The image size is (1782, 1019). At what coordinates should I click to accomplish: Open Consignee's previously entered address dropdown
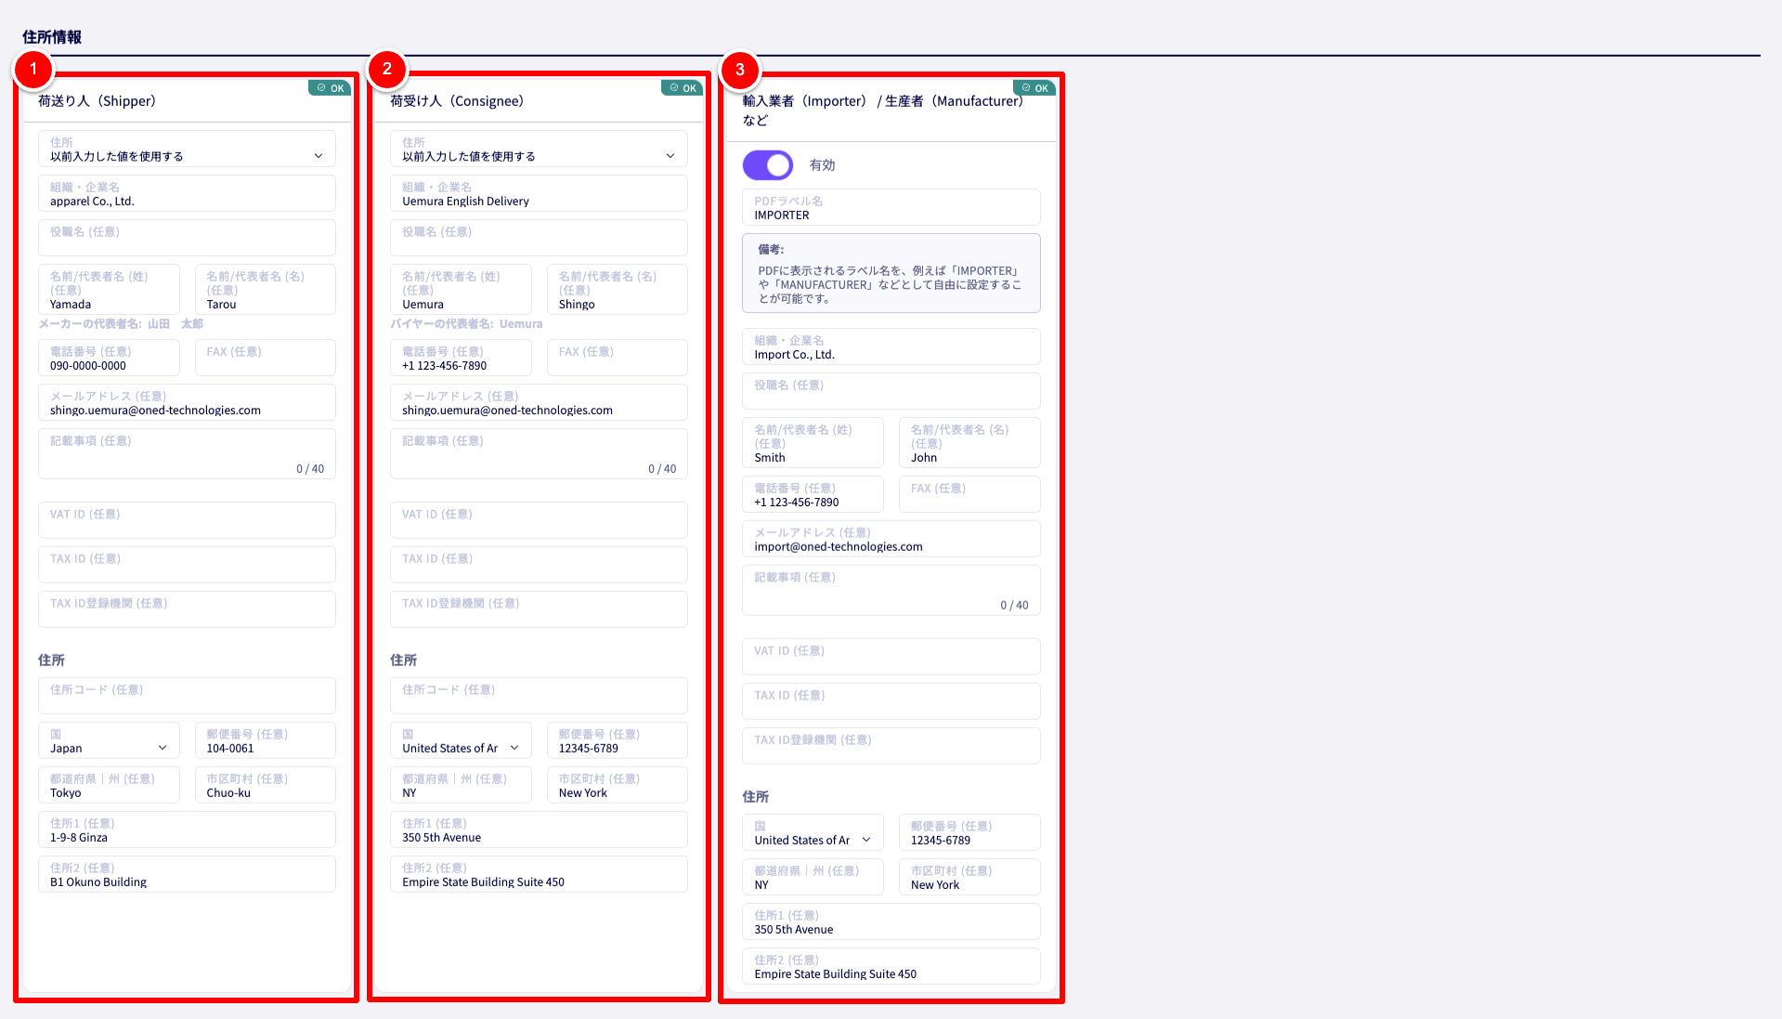click(539, 150)
